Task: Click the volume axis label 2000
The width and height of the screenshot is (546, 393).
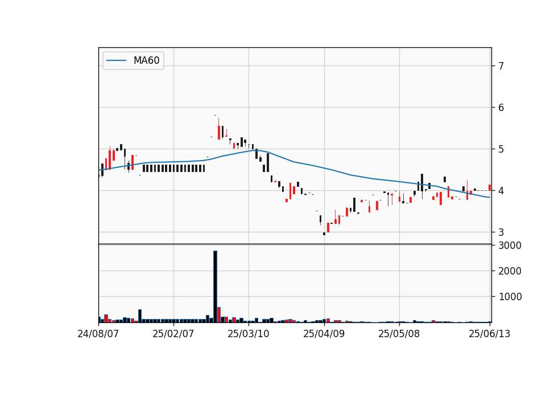Action: point(510,271)
